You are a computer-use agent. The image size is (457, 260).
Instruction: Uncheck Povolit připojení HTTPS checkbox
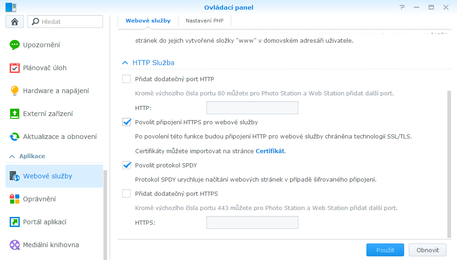(127, 122)
